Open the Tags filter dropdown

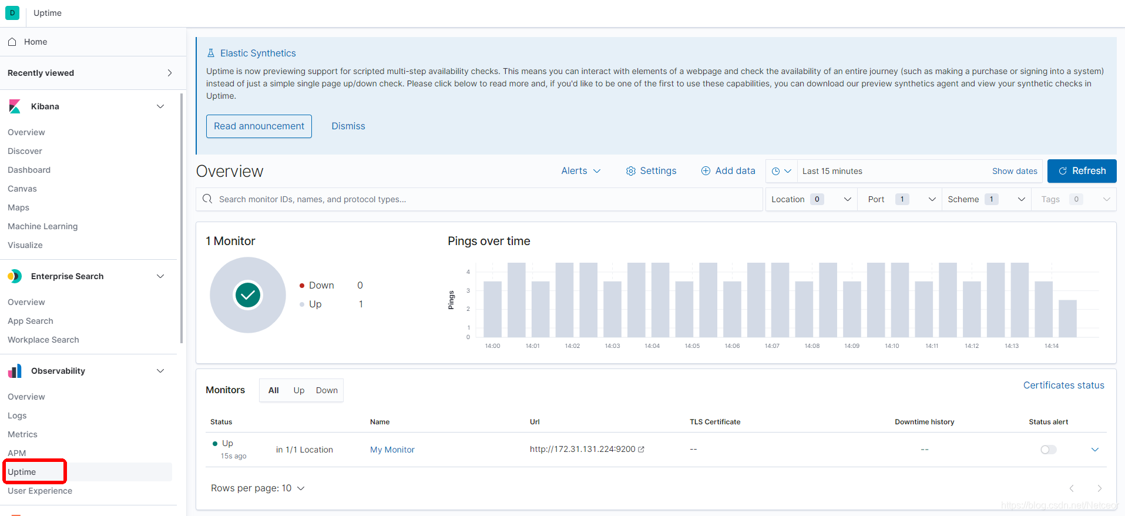click(1074, 199)
